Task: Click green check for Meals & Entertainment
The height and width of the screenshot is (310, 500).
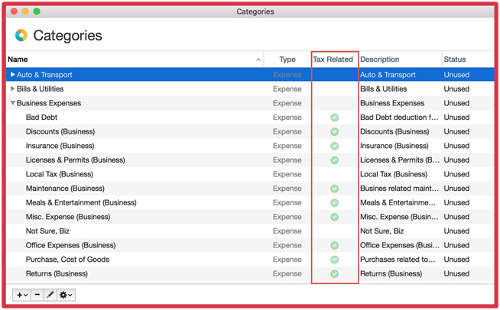Action: pyautogui.click(x=334, y=202)
